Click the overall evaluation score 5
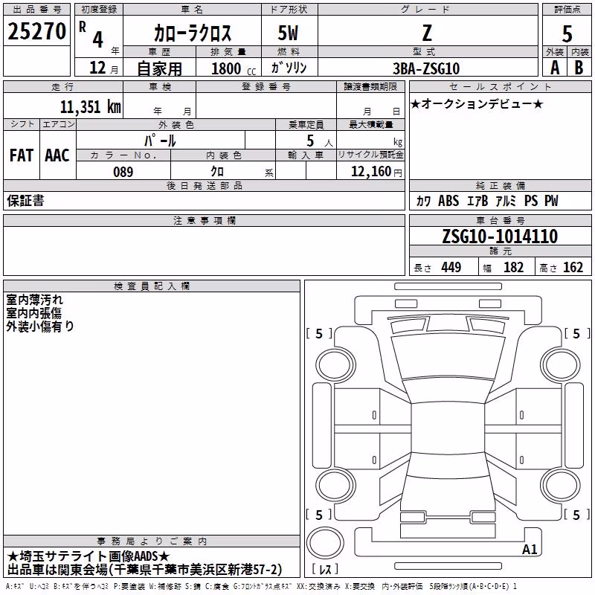The image size is (595, 595). tap(567, 33)
